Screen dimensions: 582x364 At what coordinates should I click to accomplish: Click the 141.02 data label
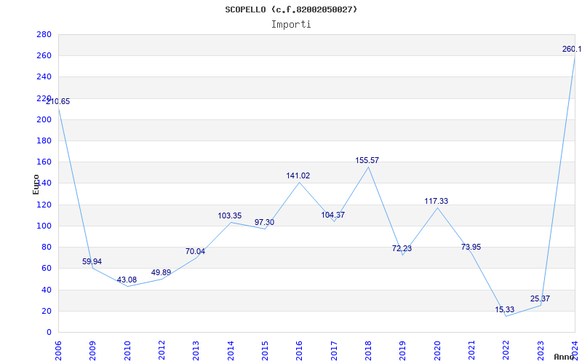click(298, 175)
